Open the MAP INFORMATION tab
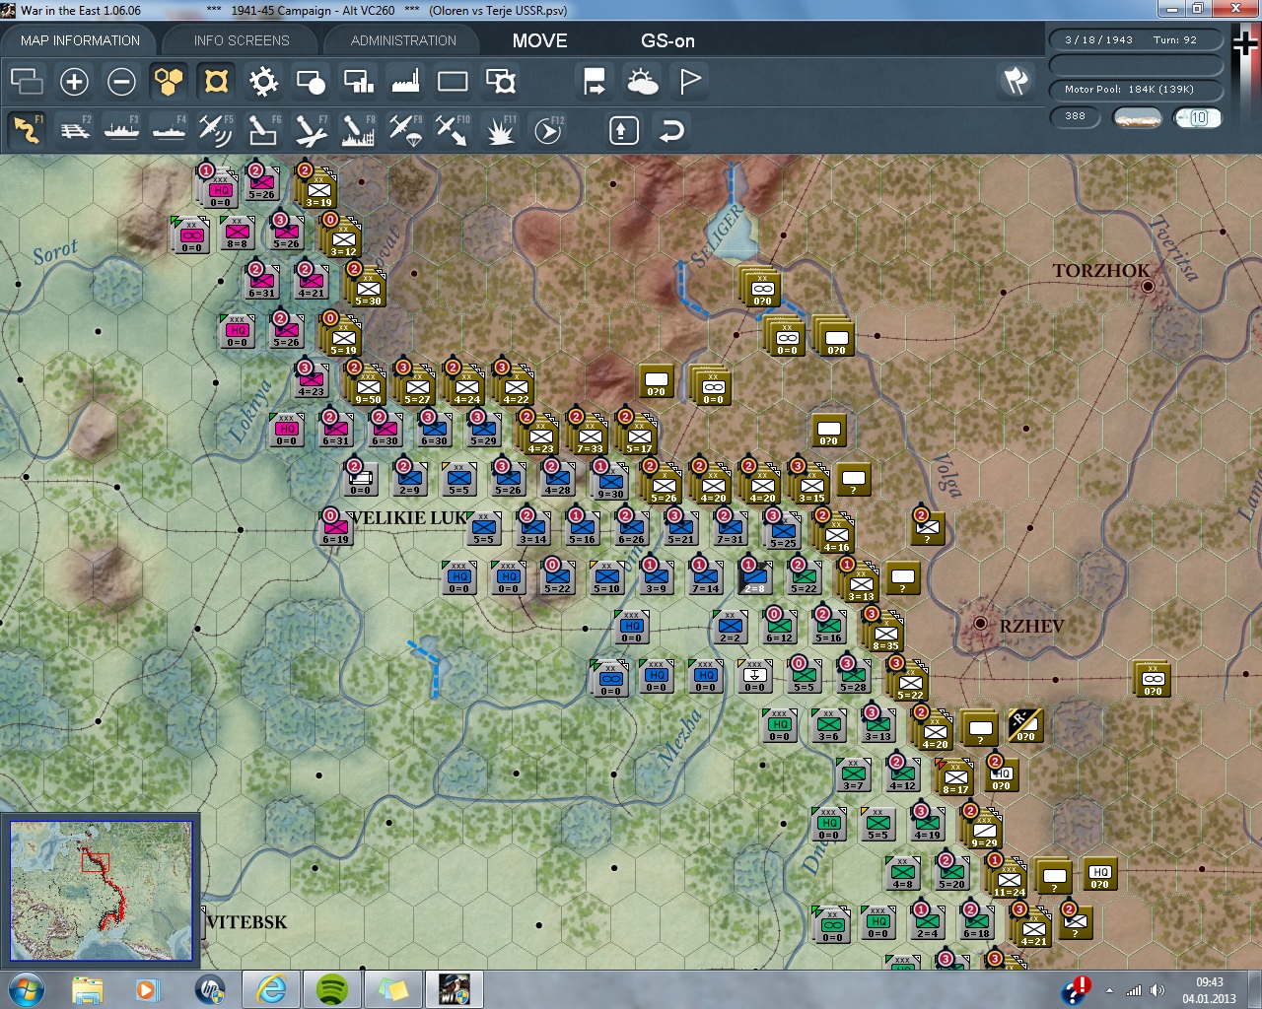 tap(80, 40)
